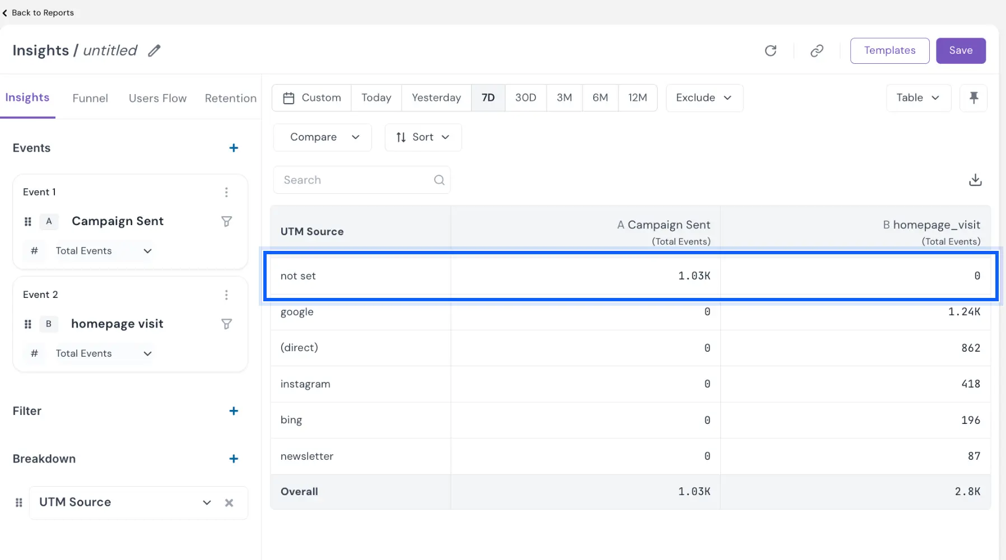Open the Retention tab

tap(231, 98)
